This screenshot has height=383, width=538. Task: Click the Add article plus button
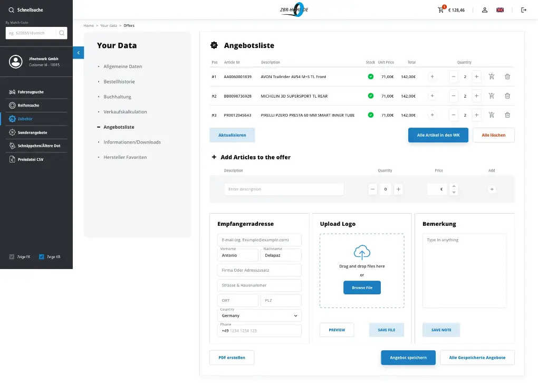tap(492, 189)
